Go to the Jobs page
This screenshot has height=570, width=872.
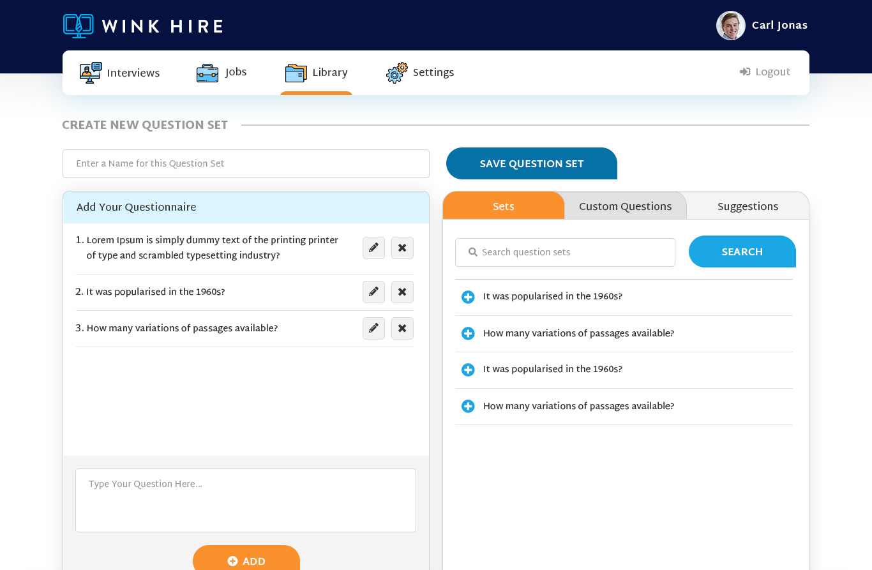point(222,73)
